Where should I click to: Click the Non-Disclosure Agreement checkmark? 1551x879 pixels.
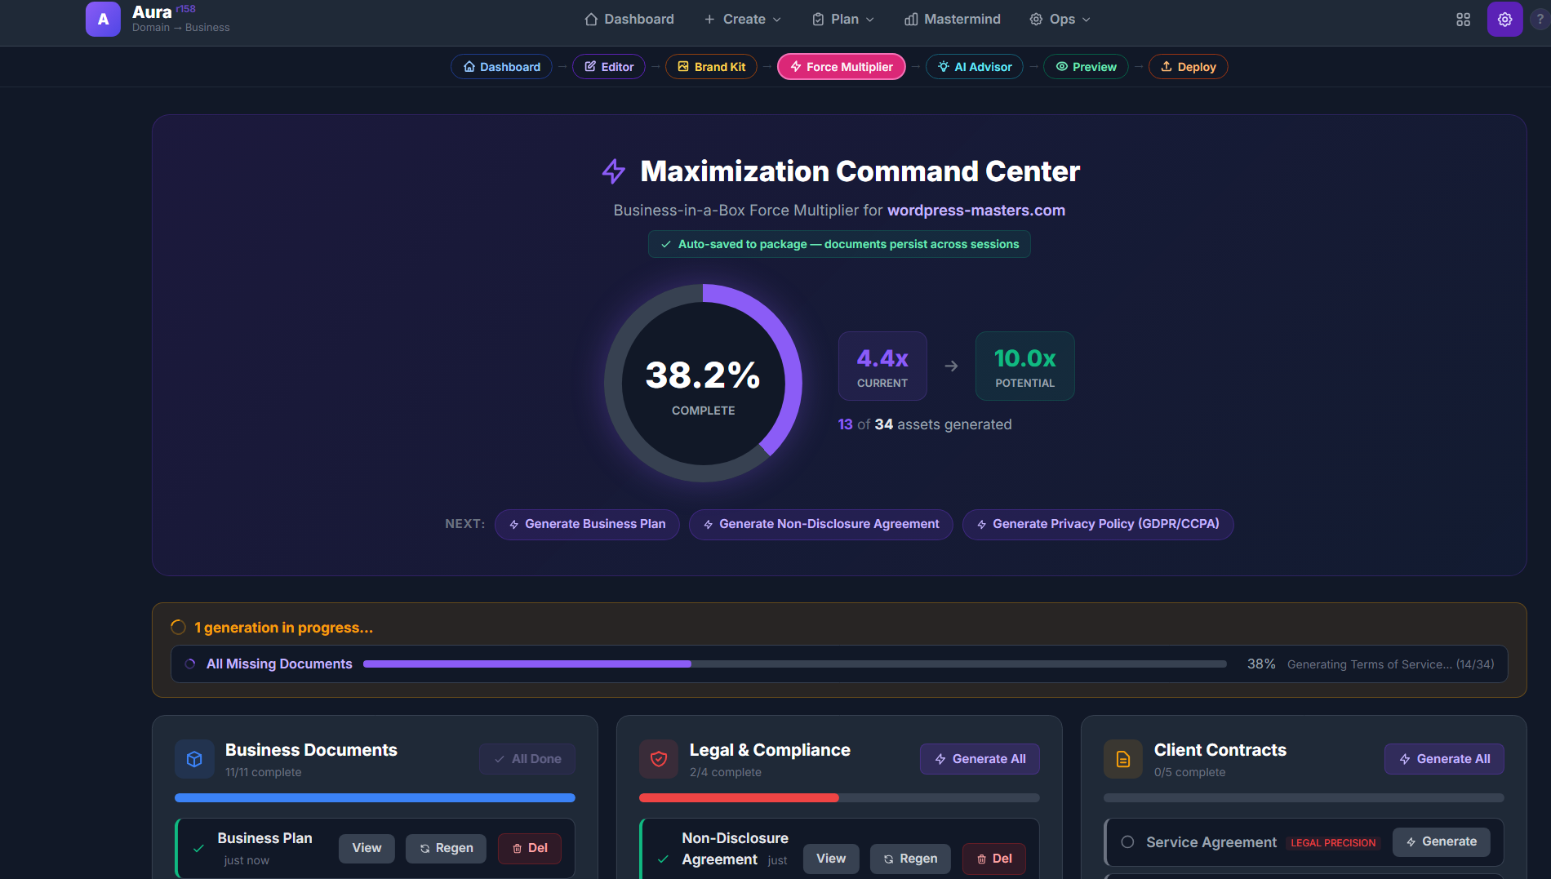point(663,859)
